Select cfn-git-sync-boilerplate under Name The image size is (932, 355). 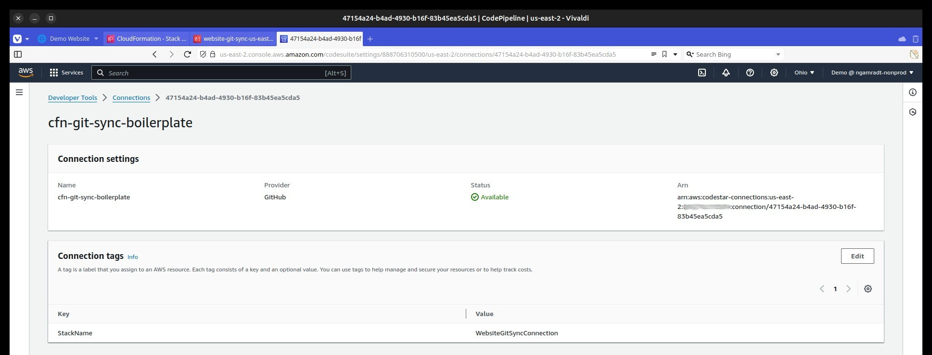coord(94,197)
